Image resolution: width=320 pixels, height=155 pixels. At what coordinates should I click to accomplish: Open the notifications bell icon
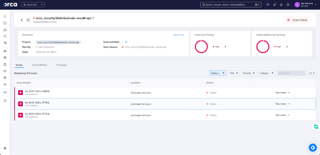click(281, 5)
